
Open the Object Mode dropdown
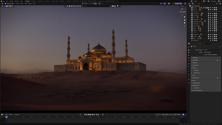pos(10,4)
